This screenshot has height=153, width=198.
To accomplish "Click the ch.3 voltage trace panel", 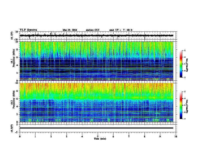I will (x=98, y=128).
